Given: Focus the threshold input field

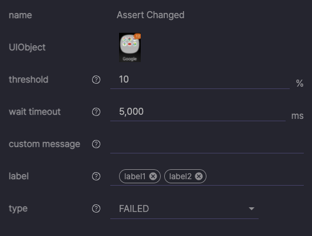Looking at the screenshot, I should point(200,80).
